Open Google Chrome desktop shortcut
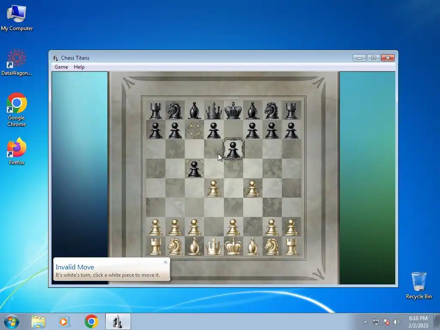 click(17, 110)
